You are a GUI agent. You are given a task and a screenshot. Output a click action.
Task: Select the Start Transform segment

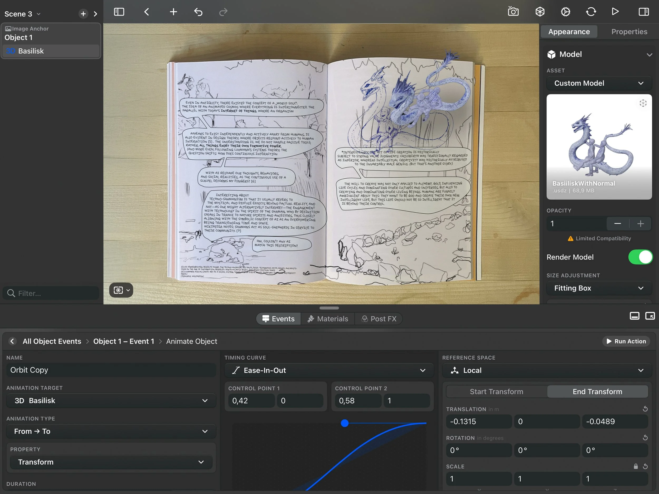496,392
